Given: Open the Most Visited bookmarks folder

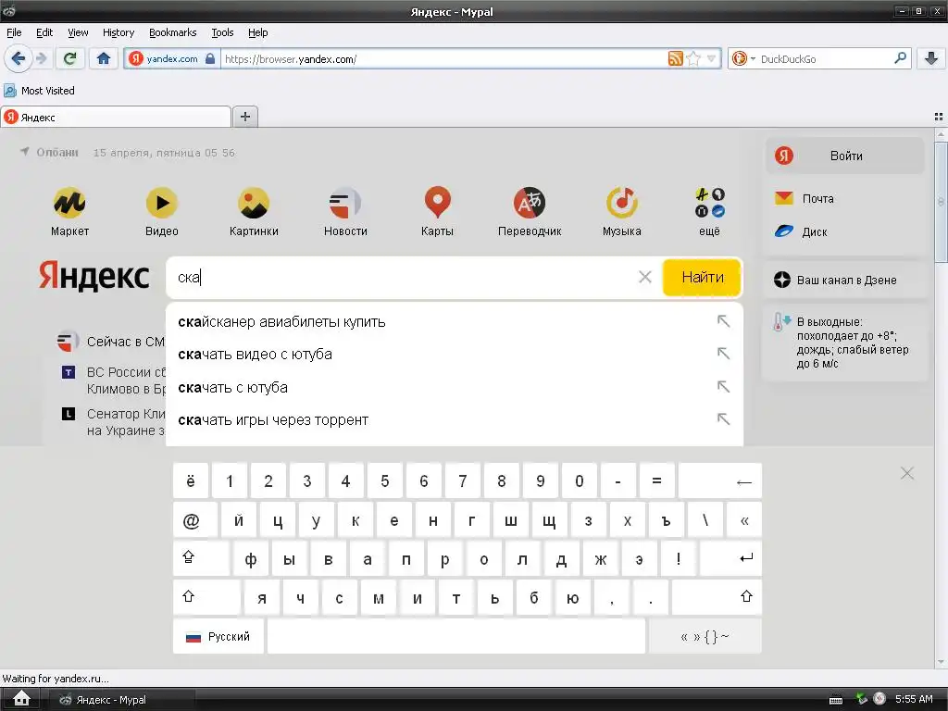Looking at the screenshot, I should pyautogui.click(x=39, y=91).
